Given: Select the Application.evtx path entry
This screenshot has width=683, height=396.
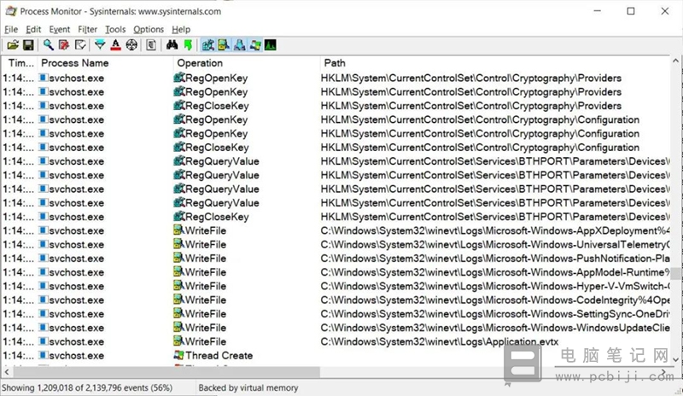Looking at the screenshot, I should 440,341.
